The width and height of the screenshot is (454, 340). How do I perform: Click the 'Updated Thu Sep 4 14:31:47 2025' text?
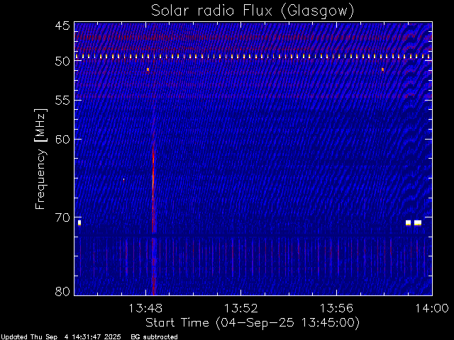click(x=61, y=337)
